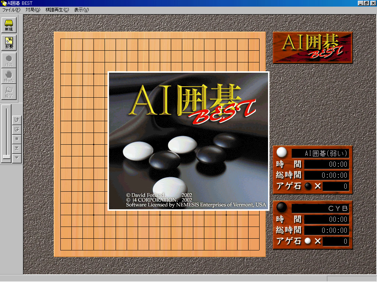Expand the 棋譜再生(C) menu
Viewport: 377px width, 282px height.
pos(57,10)
